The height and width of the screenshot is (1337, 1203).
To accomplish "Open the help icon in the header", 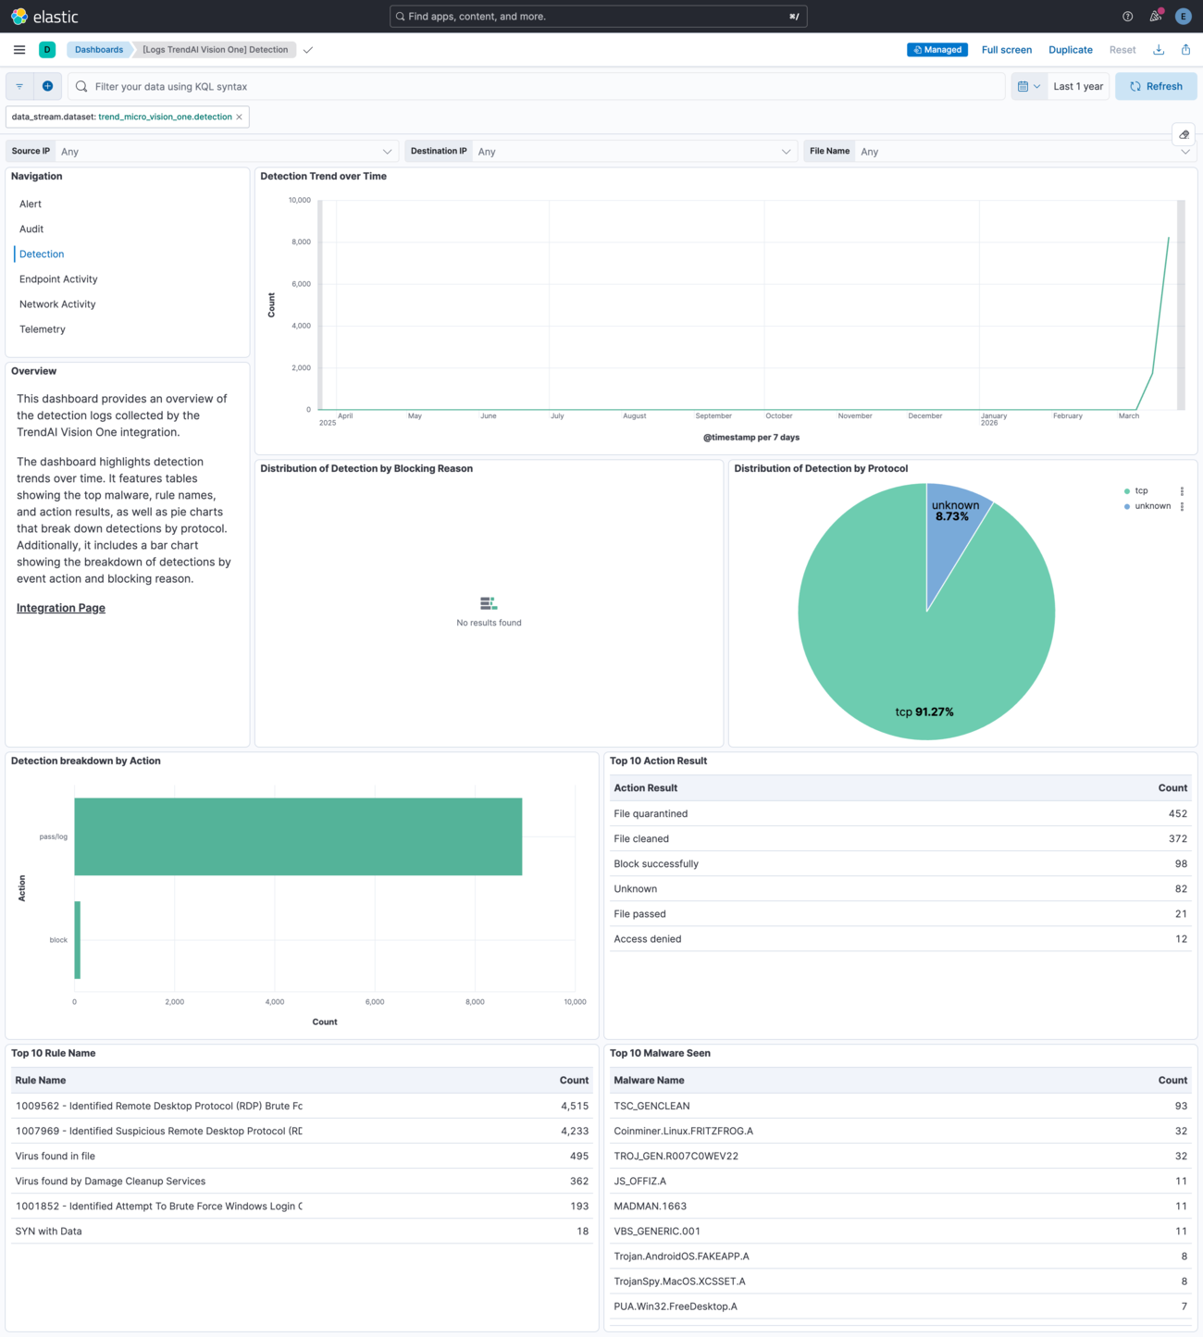I will (1126, 16).
